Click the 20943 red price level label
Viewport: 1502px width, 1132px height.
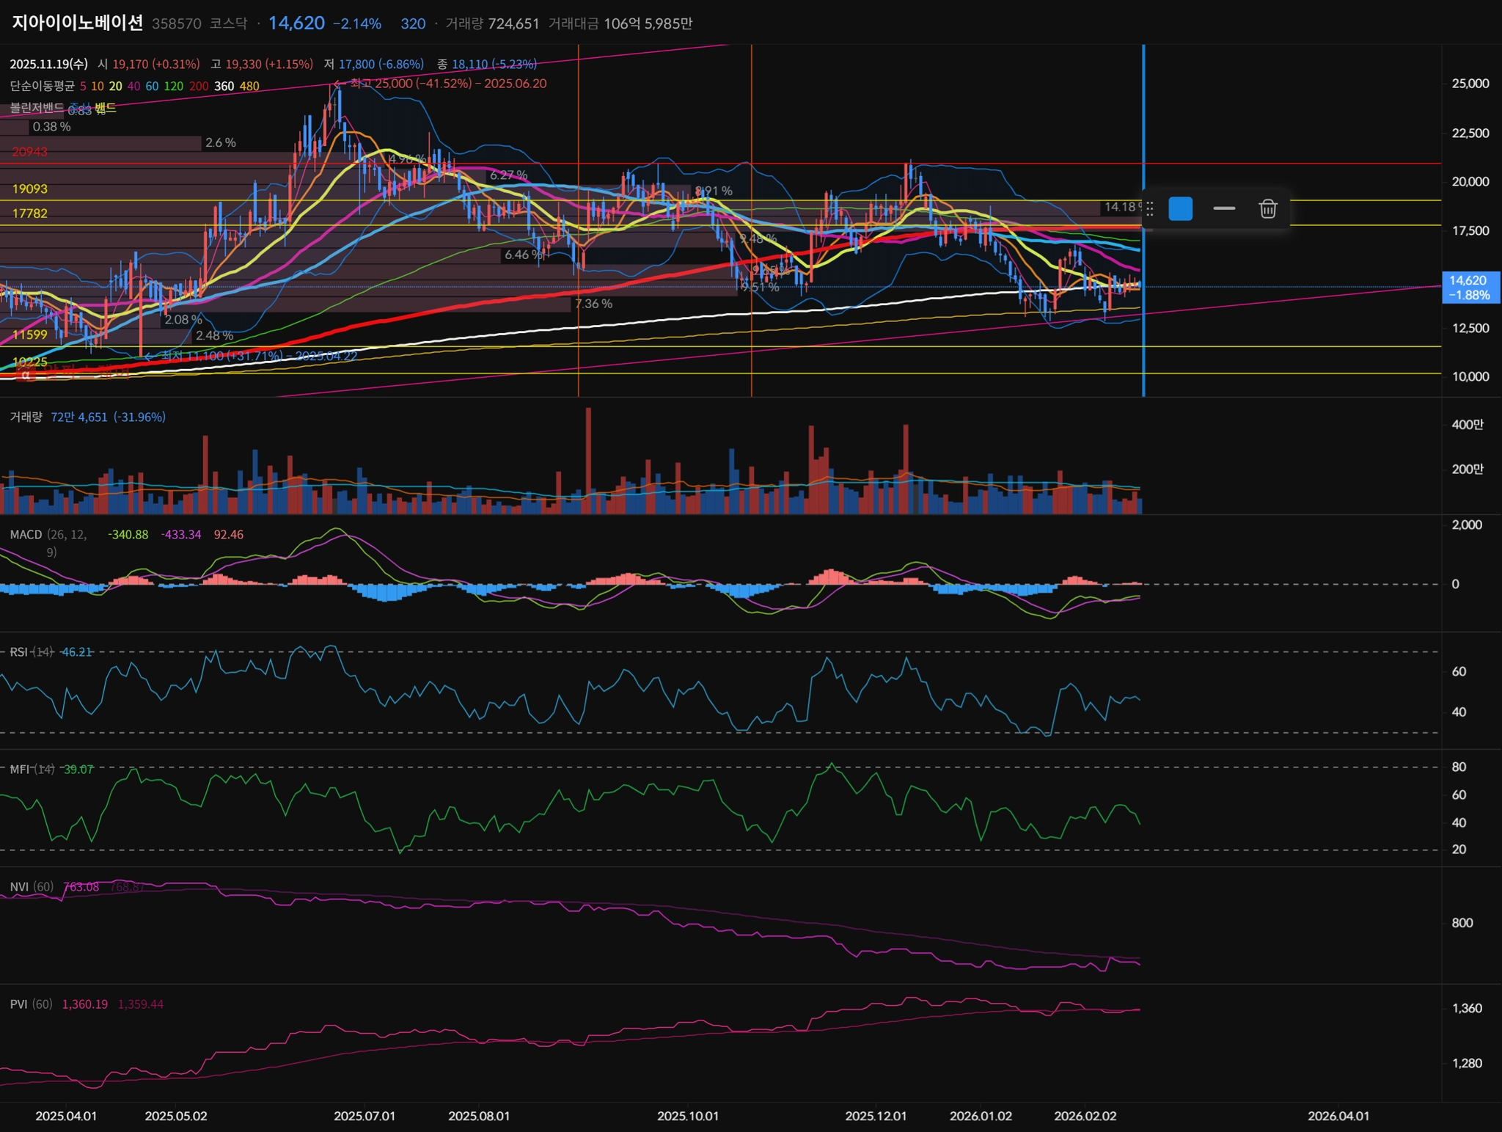[x=30, y=152]
